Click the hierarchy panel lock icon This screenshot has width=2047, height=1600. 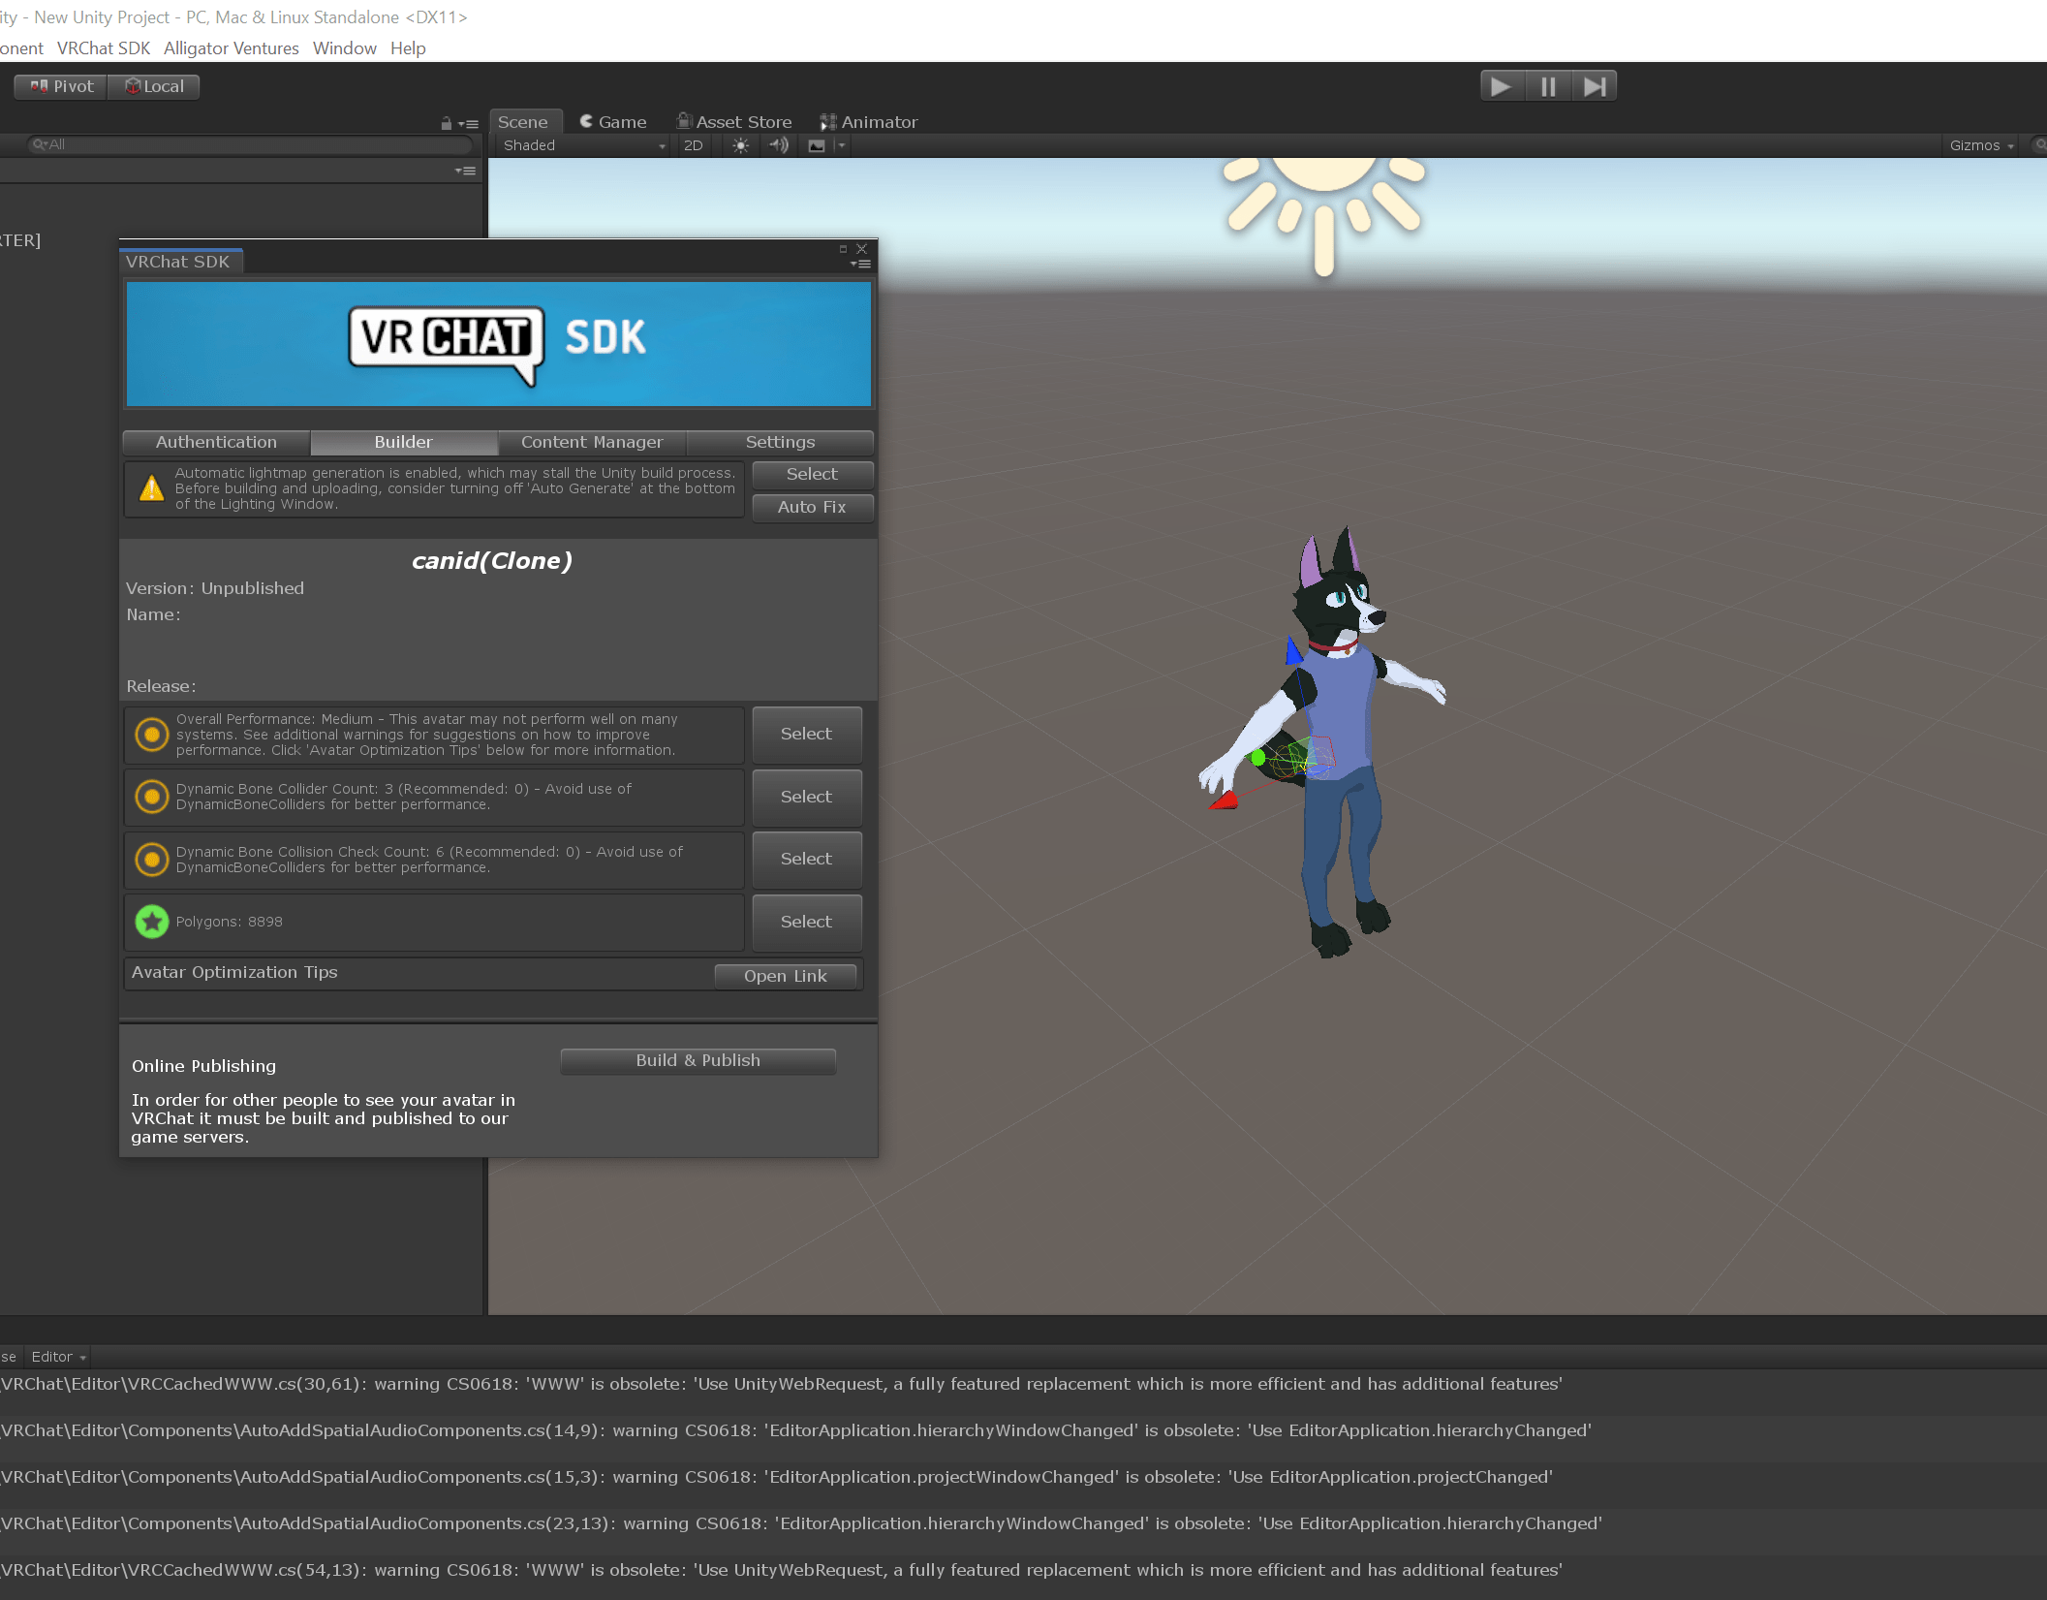click(x=446, y=123)
